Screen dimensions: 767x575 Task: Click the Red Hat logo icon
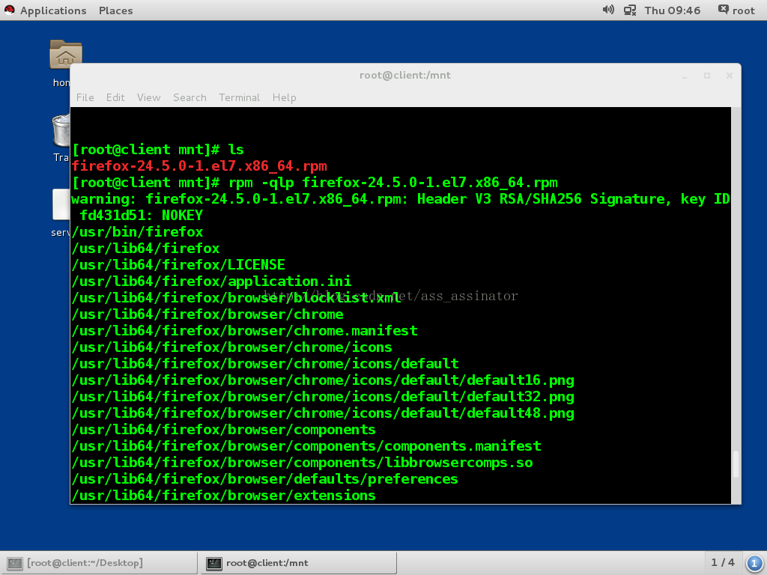[9, 10]
